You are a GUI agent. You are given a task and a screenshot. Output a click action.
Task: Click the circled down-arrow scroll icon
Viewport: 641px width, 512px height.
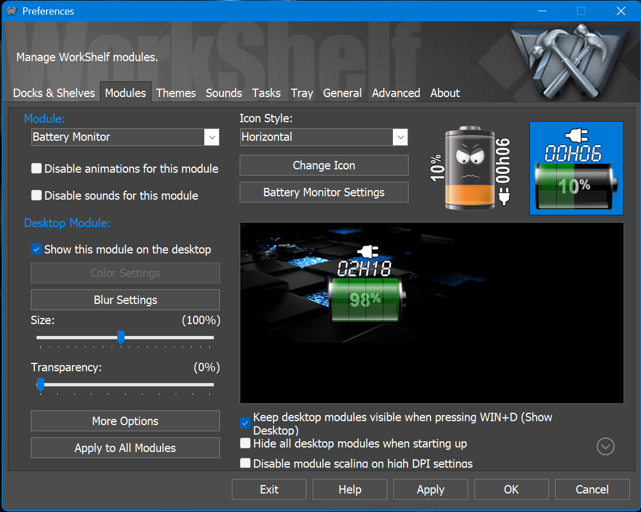pyautogui.click(x=606, y=446)
